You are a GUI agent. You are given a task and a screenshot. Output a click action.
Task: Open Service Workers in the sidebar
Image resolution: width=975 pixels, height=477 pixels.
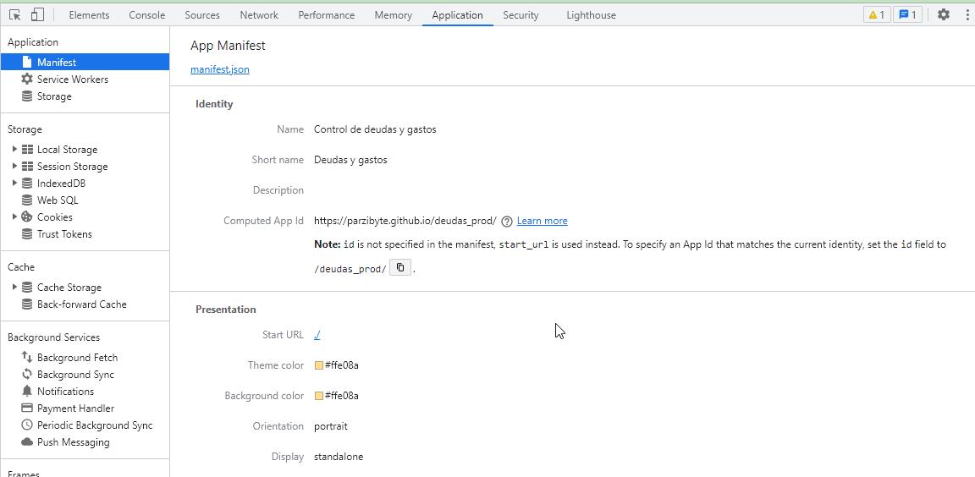click(72, 79)
